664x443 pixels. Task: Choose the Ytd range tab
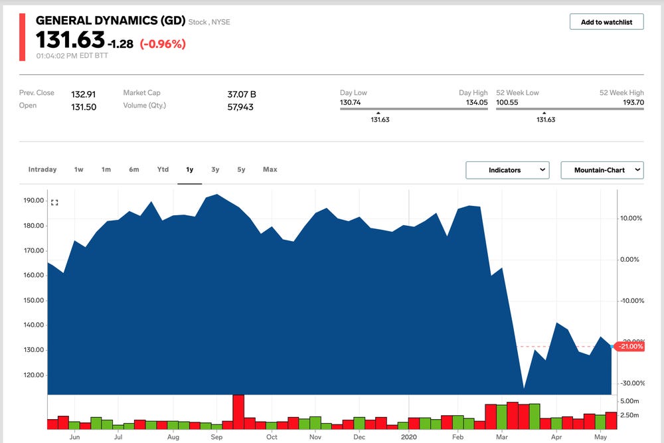click(x=163, y=169)
